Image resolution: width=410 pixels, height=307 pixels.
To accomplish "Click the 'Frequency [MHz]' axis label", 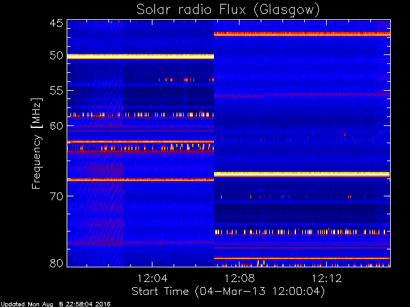I will point(37,143).
